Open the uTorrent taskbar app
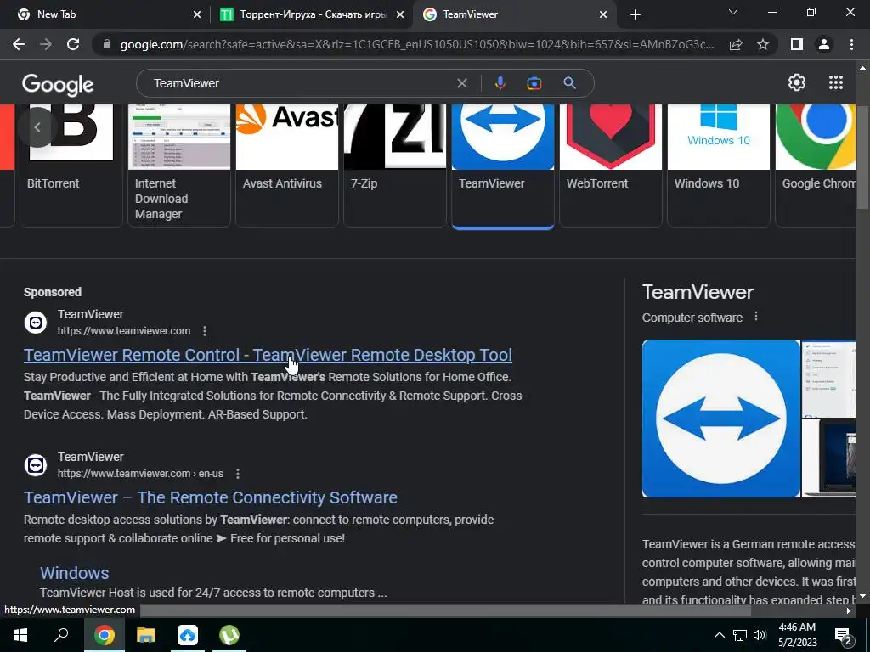The height and width of the screenshot is (652, 870). click(229, 635)
